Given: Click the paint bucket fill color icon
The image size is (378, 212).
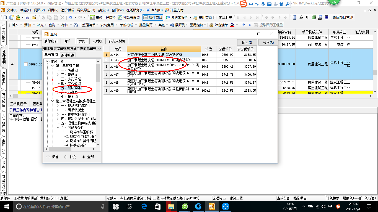Looking at the screenshot, I should 232,25.
